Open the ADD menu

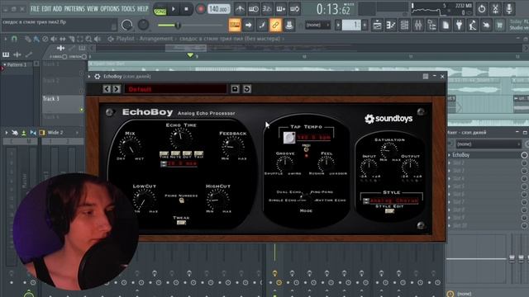pyautogui.click(x=57, y=9)
